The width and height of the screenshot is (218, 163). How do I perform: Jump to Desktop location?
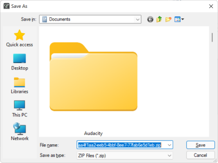point(20,62)
